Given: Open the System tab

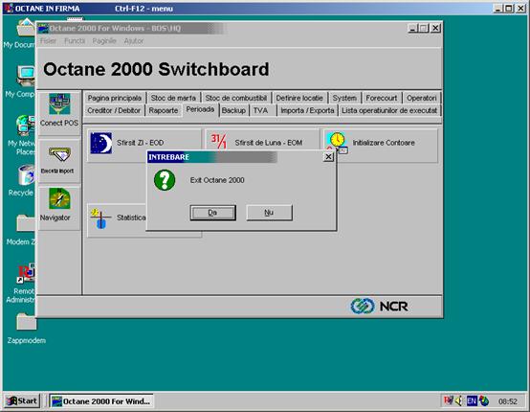Looking at the screenshot, I should [344, 98].
